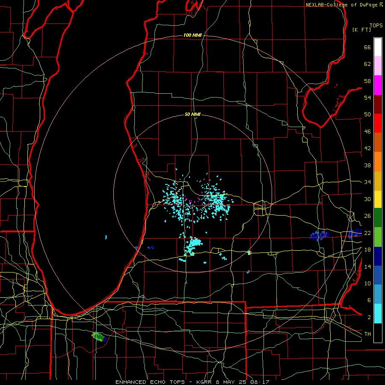Click the dark orange swatch between 46 and 42
Screen dimensions: 385x385
coord(378,142)
